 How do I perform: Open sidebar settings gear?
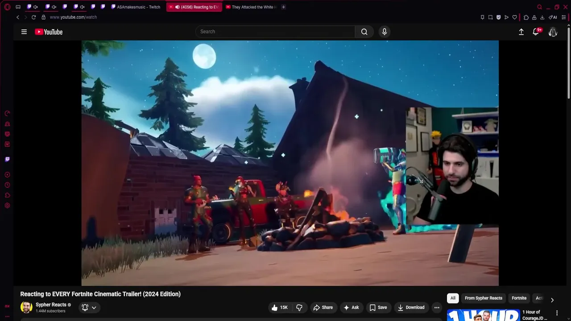pos(7,206)
